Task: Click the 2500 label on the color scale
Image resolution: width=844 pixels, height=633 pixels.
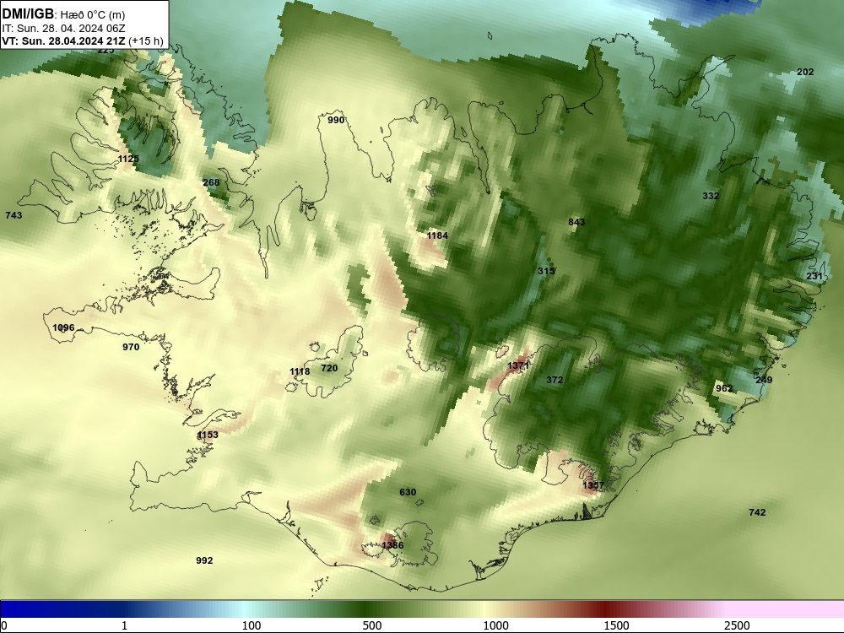Action: tap(737, 625)
